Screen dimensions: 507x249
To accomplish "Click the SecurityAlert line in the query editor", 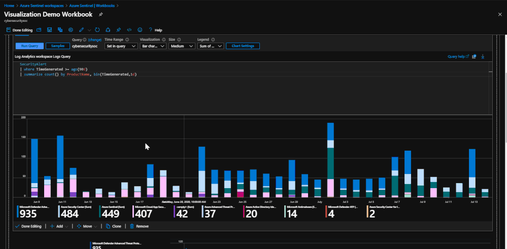I will 33,64.
